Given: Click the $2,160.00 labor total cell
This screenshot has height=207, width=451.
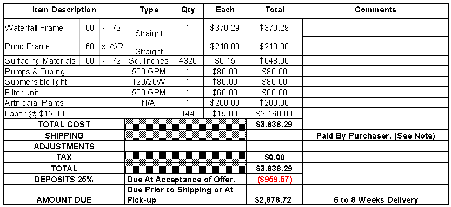Looking at the screenshot, I should point(274,114).
